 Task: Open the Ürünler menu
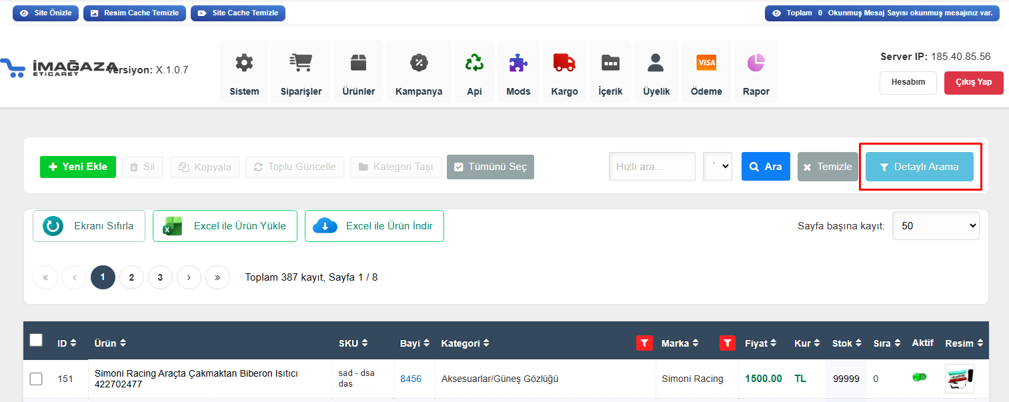[x=358, y=72]
